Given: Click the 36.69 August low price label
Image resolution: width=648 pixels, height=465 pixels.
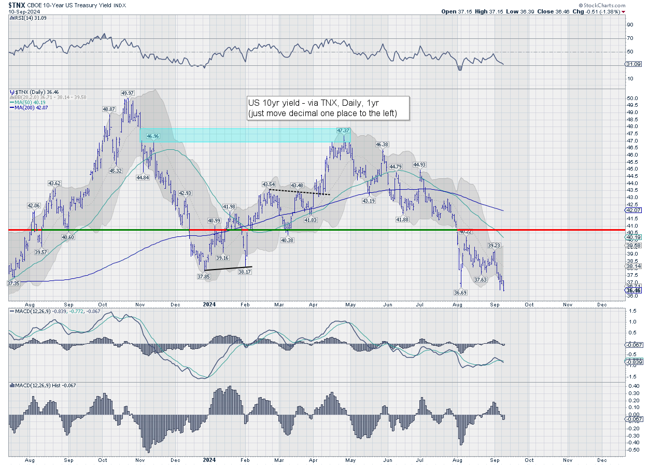Looking at the screenshot, I should click(x=460, y=292).
